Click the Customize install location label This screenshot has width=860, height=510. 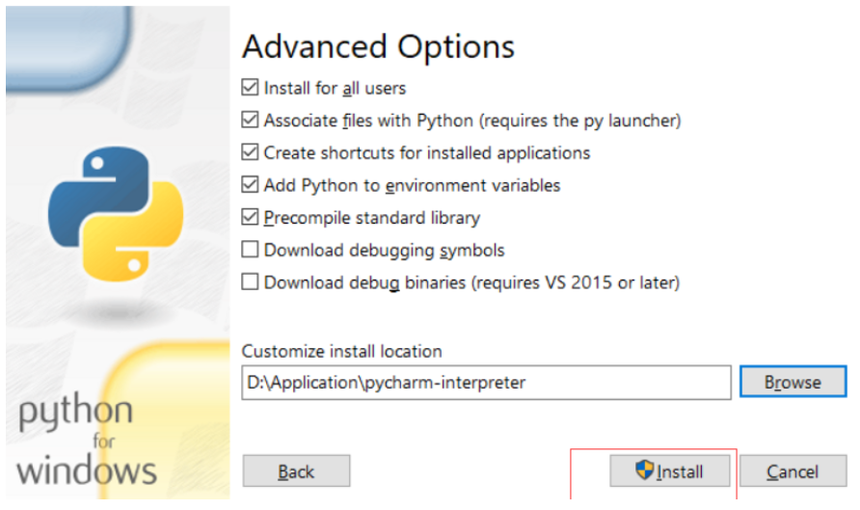pyautogui.click(x=341, y=351)
